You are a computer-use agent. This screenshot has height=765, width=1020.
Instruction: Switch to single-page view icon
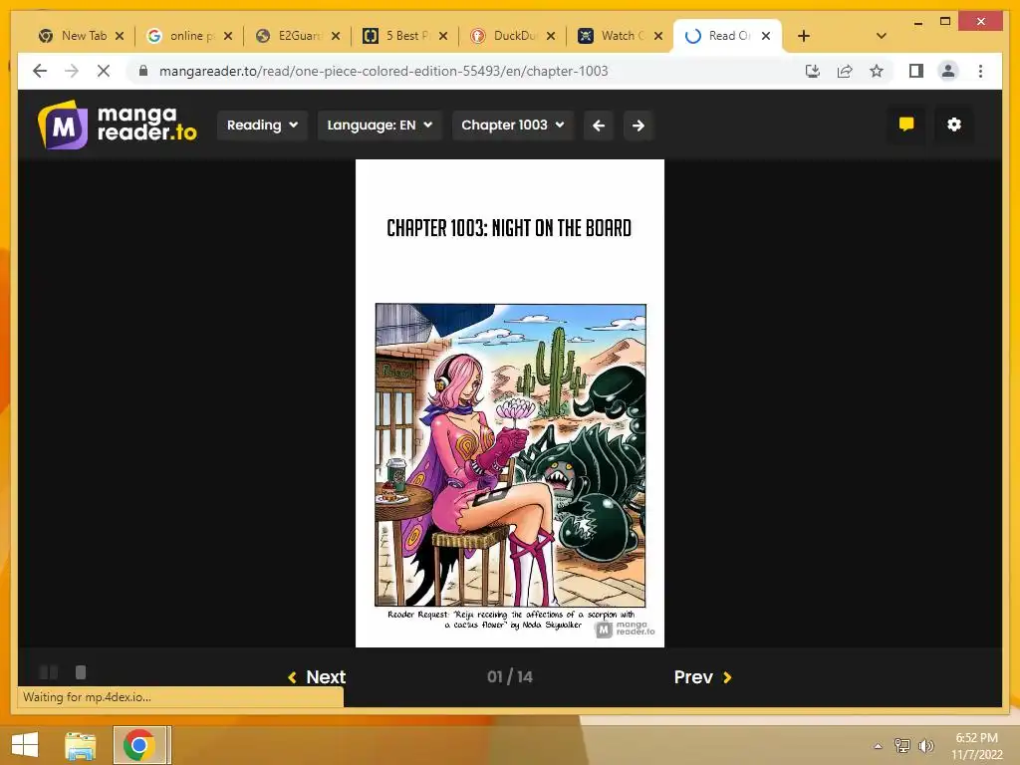click(81, 672)
